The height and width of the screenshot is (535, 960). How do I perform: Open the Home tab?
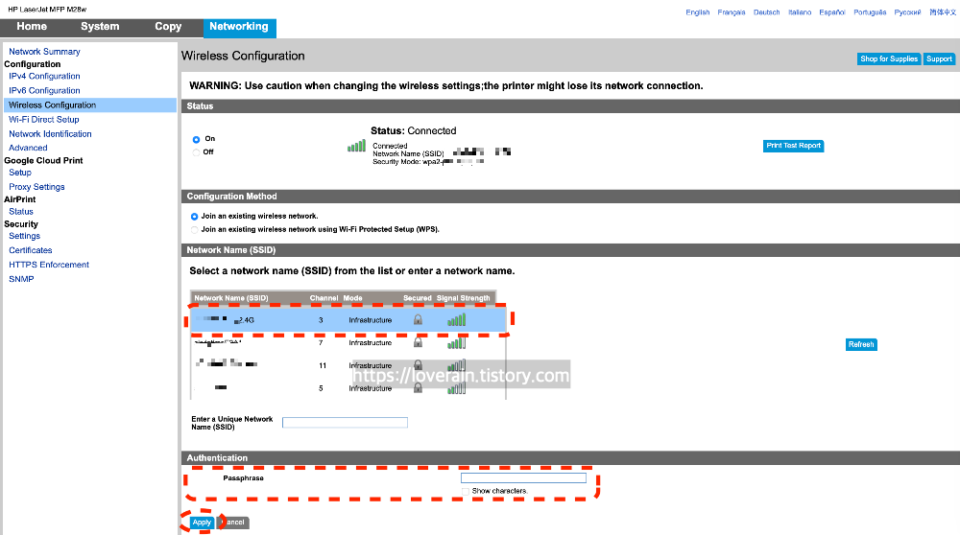click(x=32, y=26)
